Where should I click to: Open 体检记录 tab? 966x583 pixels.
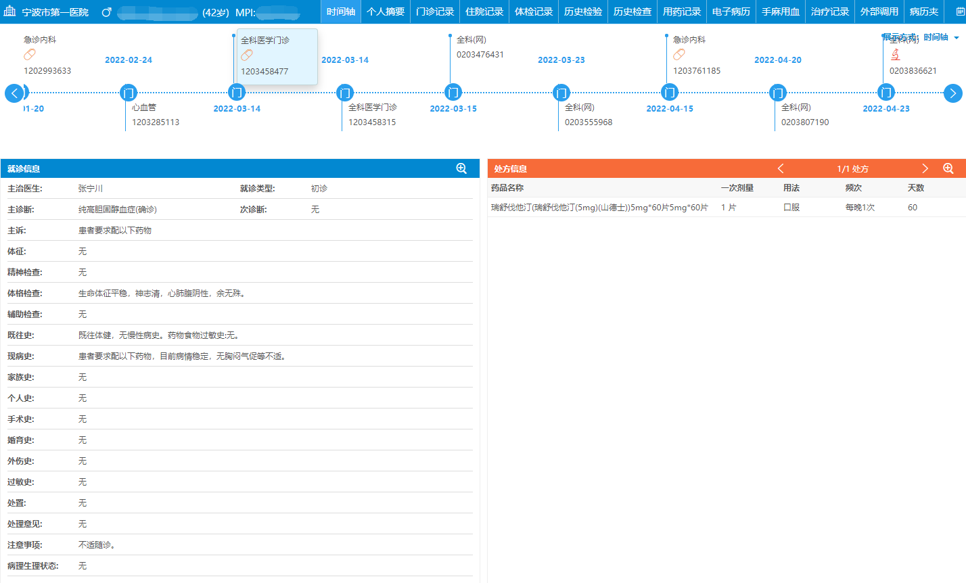(x=534, y=11)
